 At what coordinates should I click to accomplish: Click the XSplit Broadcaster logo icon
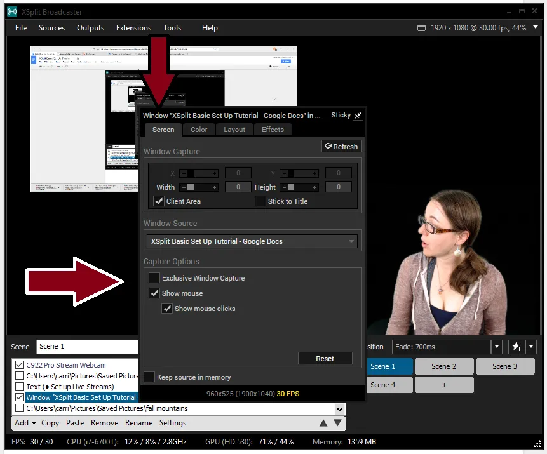(12, 11)
